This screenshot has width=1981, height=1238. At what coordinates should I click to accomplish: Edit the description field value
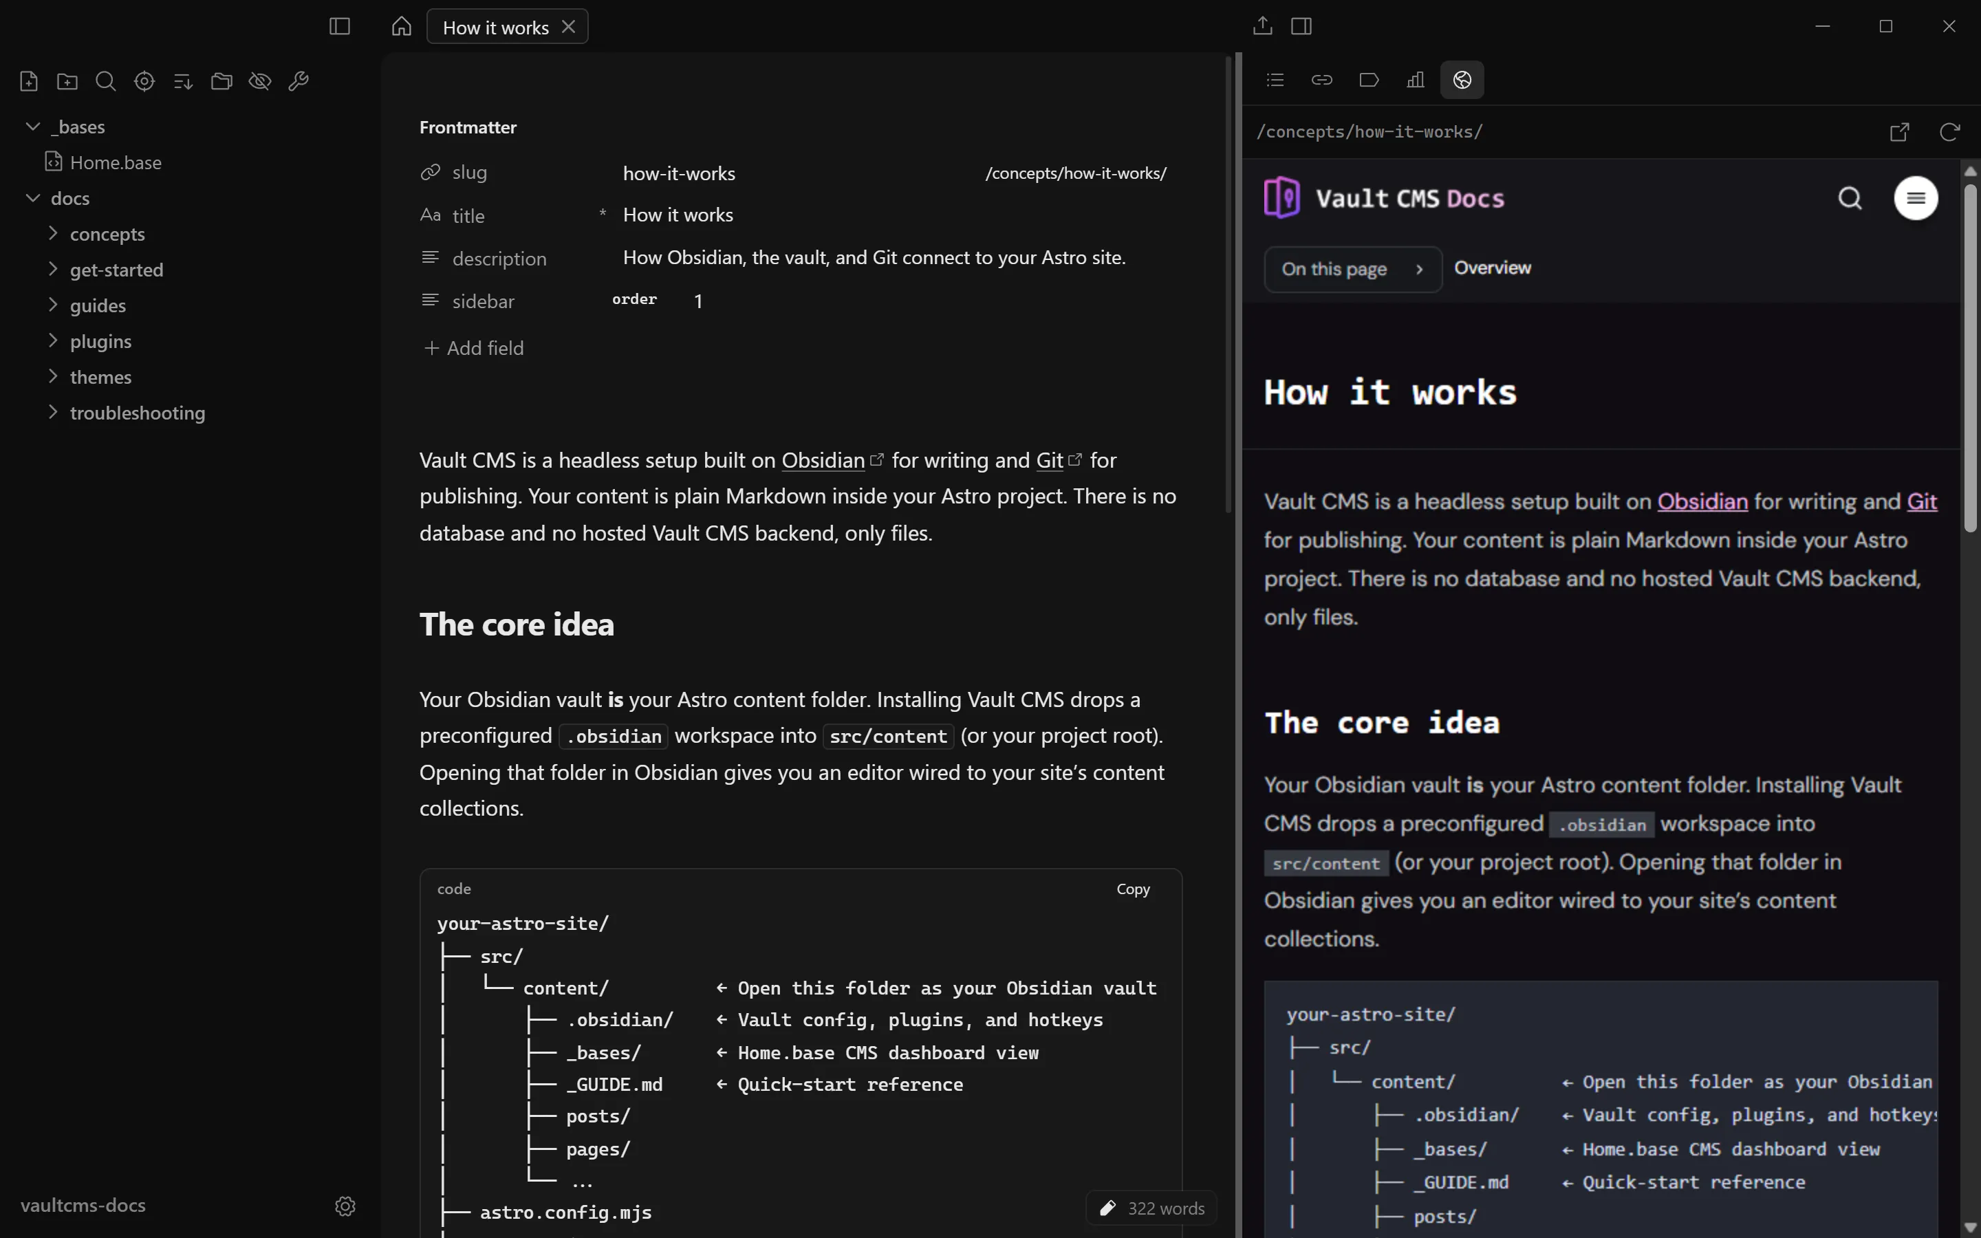click(x=874, y=257)
